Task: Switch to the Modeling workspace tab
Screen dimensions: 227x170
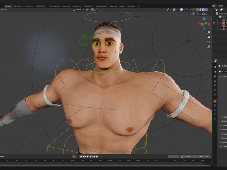Action: click(18, 6)
